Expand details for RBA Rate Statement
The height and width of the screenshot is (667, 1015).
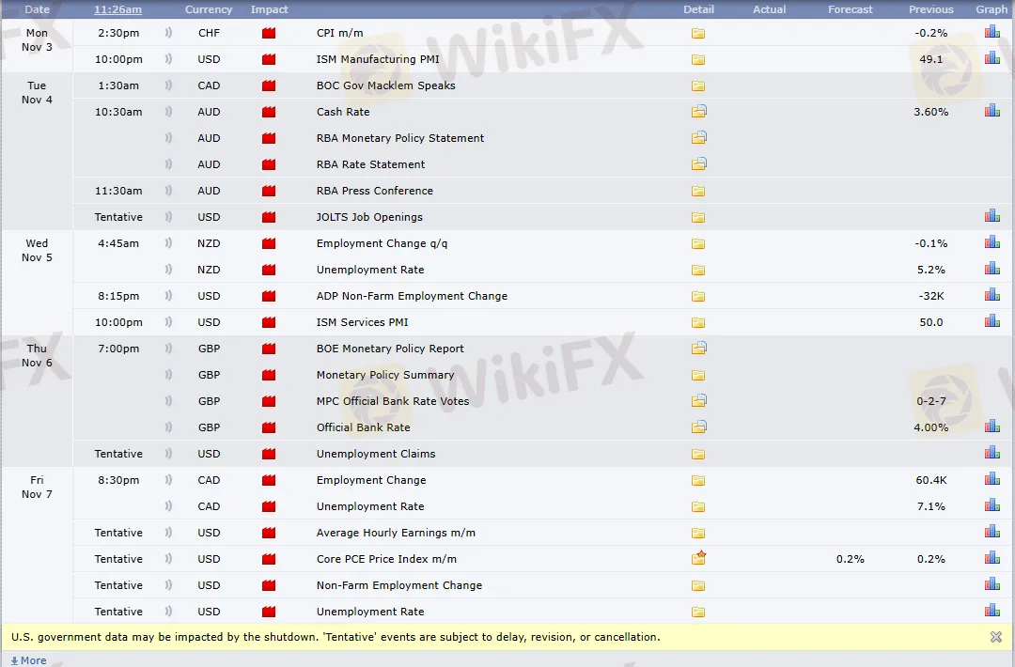click(698, 164)
